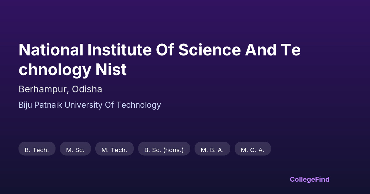Choose the M. Tech. course chip
370x194 pixels.
(x=114, y=150)
